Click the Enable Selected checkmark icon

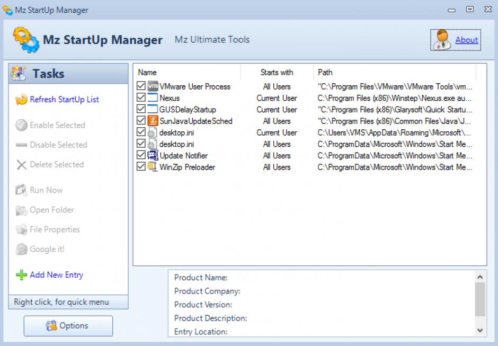click(21, 125)
